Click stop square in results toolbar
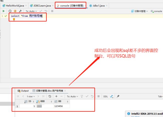This screenshot has width=163, height=117. pos(99,96)
